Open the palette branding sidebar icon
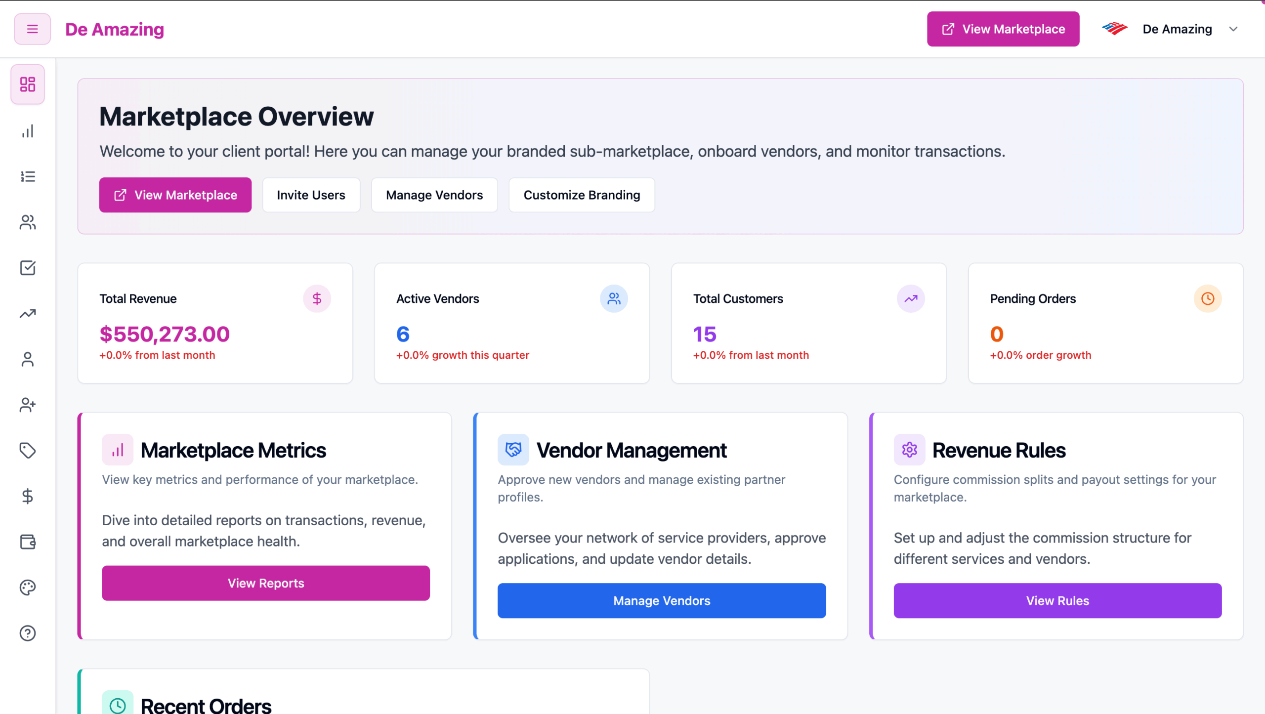Image resolution: width=1265 pixels, height=714 pixels. tap(28, 588)
